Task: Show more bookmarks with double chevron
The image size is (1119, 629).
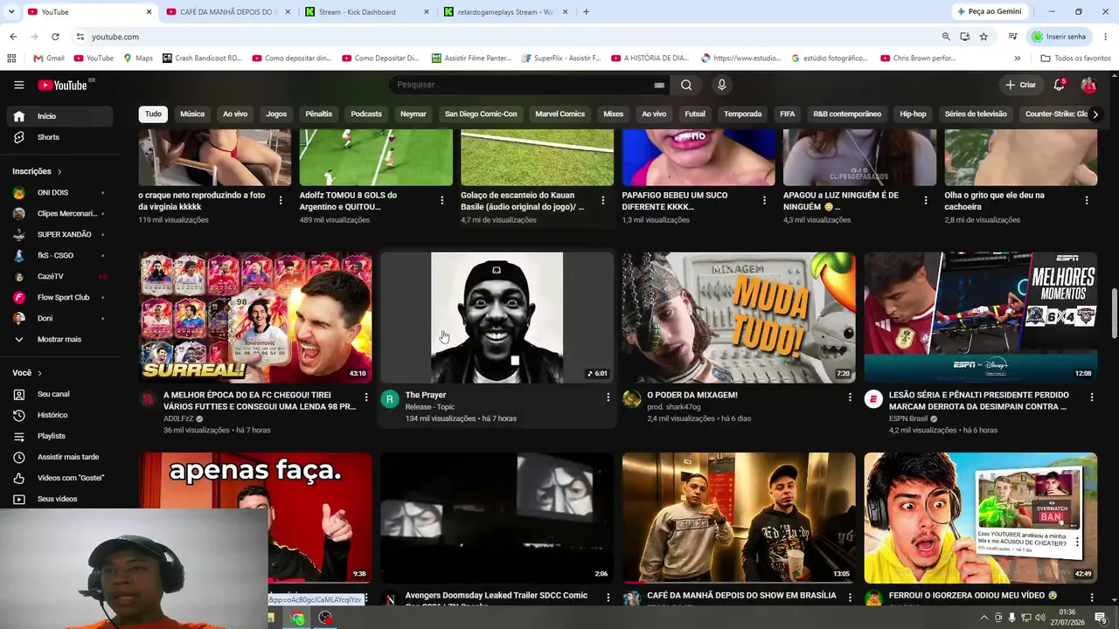Action: click(1018, 59)
